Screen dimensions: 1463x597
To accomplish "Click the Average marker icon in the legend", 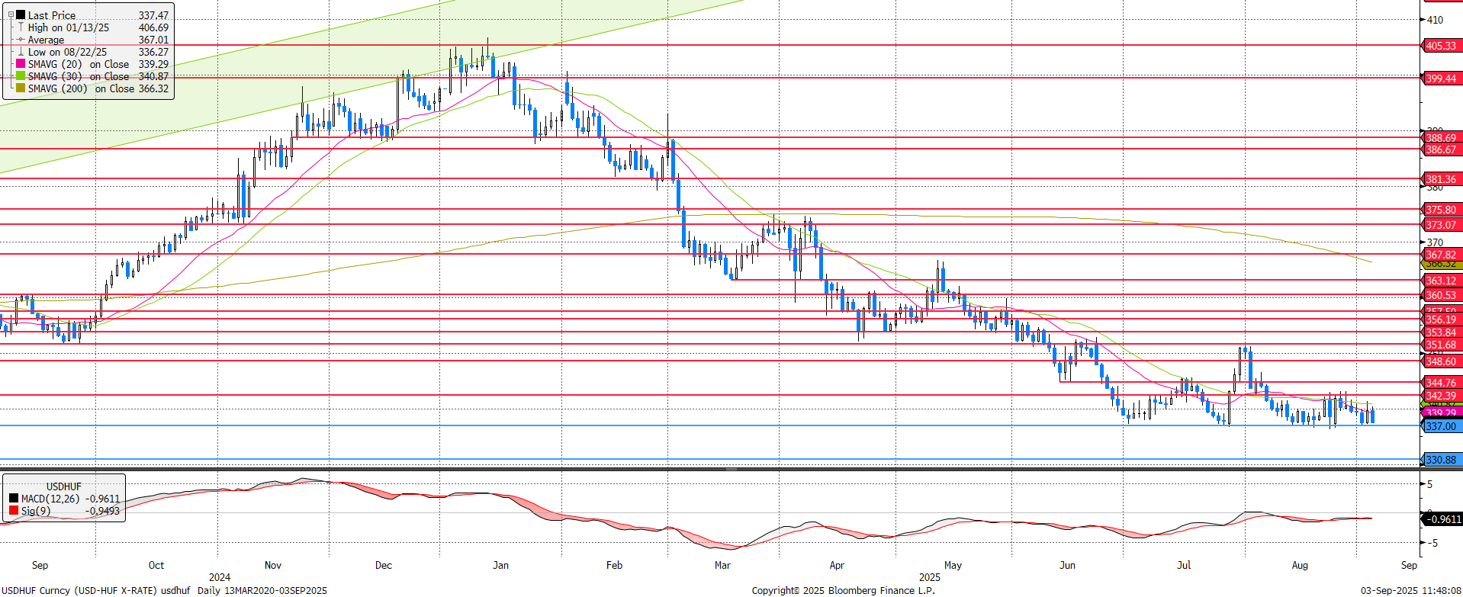I will coord(21,40).
